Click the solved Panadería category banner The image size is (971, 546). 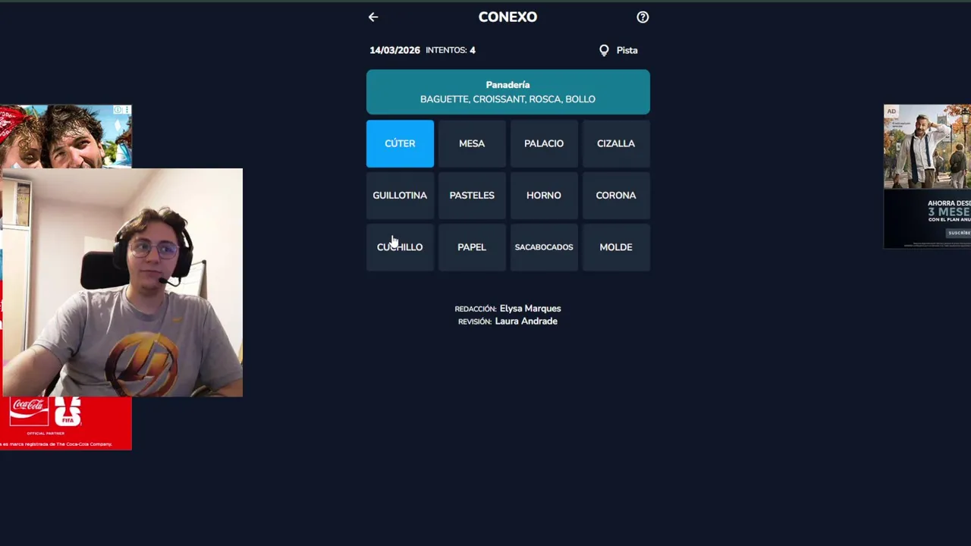click(x=508, y=92)
